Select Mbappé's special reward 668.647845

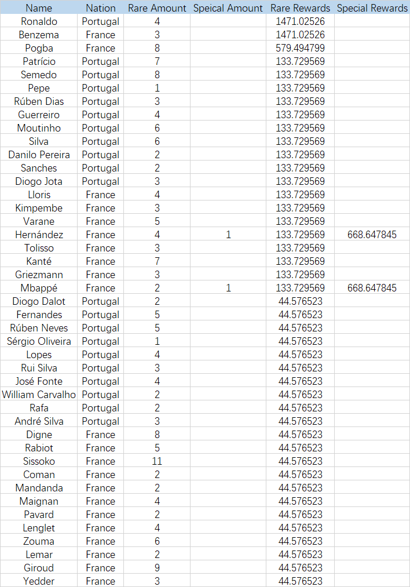(x=372, y=288)
